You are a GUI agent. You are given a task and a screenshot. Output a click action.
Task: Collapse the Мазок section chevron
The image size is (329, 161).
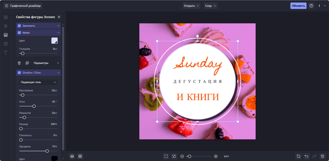pyautogui.click(x=59, y=33)
